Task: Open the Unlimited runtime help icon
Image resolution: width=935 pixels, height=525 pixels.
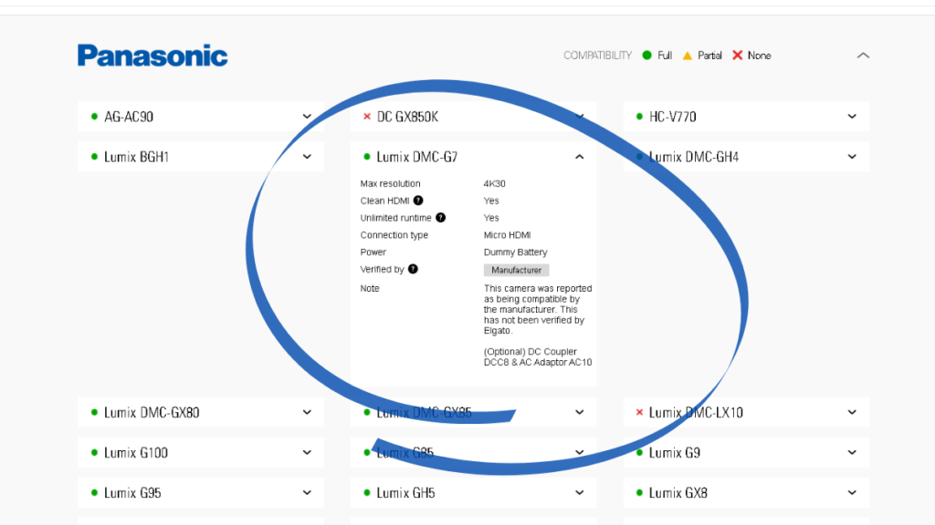Action: point(441,218)
